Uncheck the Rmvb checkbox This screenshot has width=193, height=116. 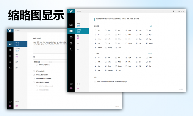pyautogui.click(x=126, y=43)
